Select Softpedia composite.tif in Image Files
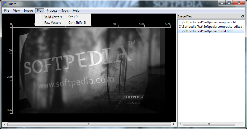Viewport: 247px width, 129px height. tap(211, 22)
